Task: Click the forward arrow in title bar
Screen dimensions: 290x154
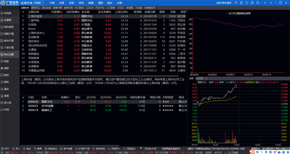Action: pos(270,3)
